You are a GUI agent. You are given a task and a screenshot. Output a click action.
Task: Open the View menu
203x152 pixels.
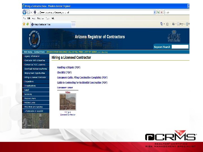pyautogui.click(x=34, y=18)
